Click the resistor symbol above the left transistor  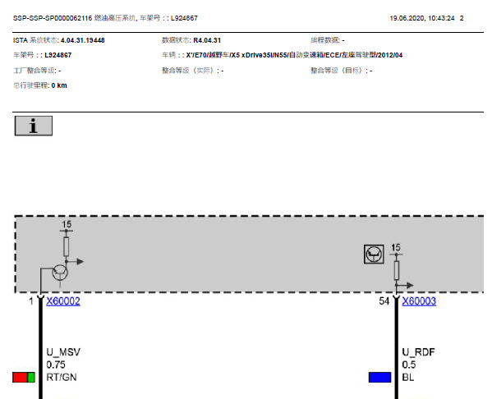67,246
